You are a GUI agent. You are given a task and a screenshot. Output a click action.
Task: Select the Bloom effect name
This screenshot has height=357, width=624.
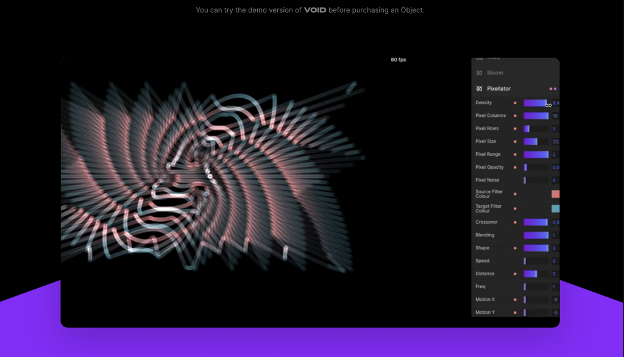[495, 73]
